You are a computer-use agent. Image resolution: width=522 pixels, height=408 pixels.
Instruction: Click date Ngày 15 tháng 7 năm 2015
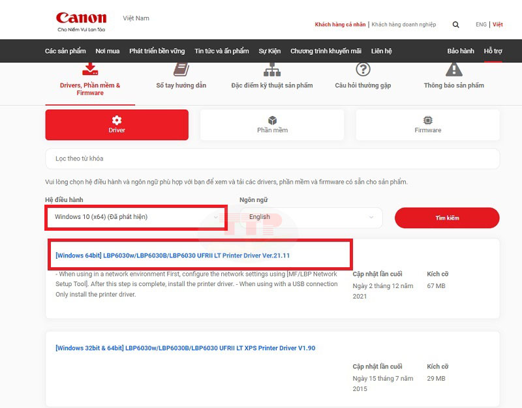click(x=383, y=383)
